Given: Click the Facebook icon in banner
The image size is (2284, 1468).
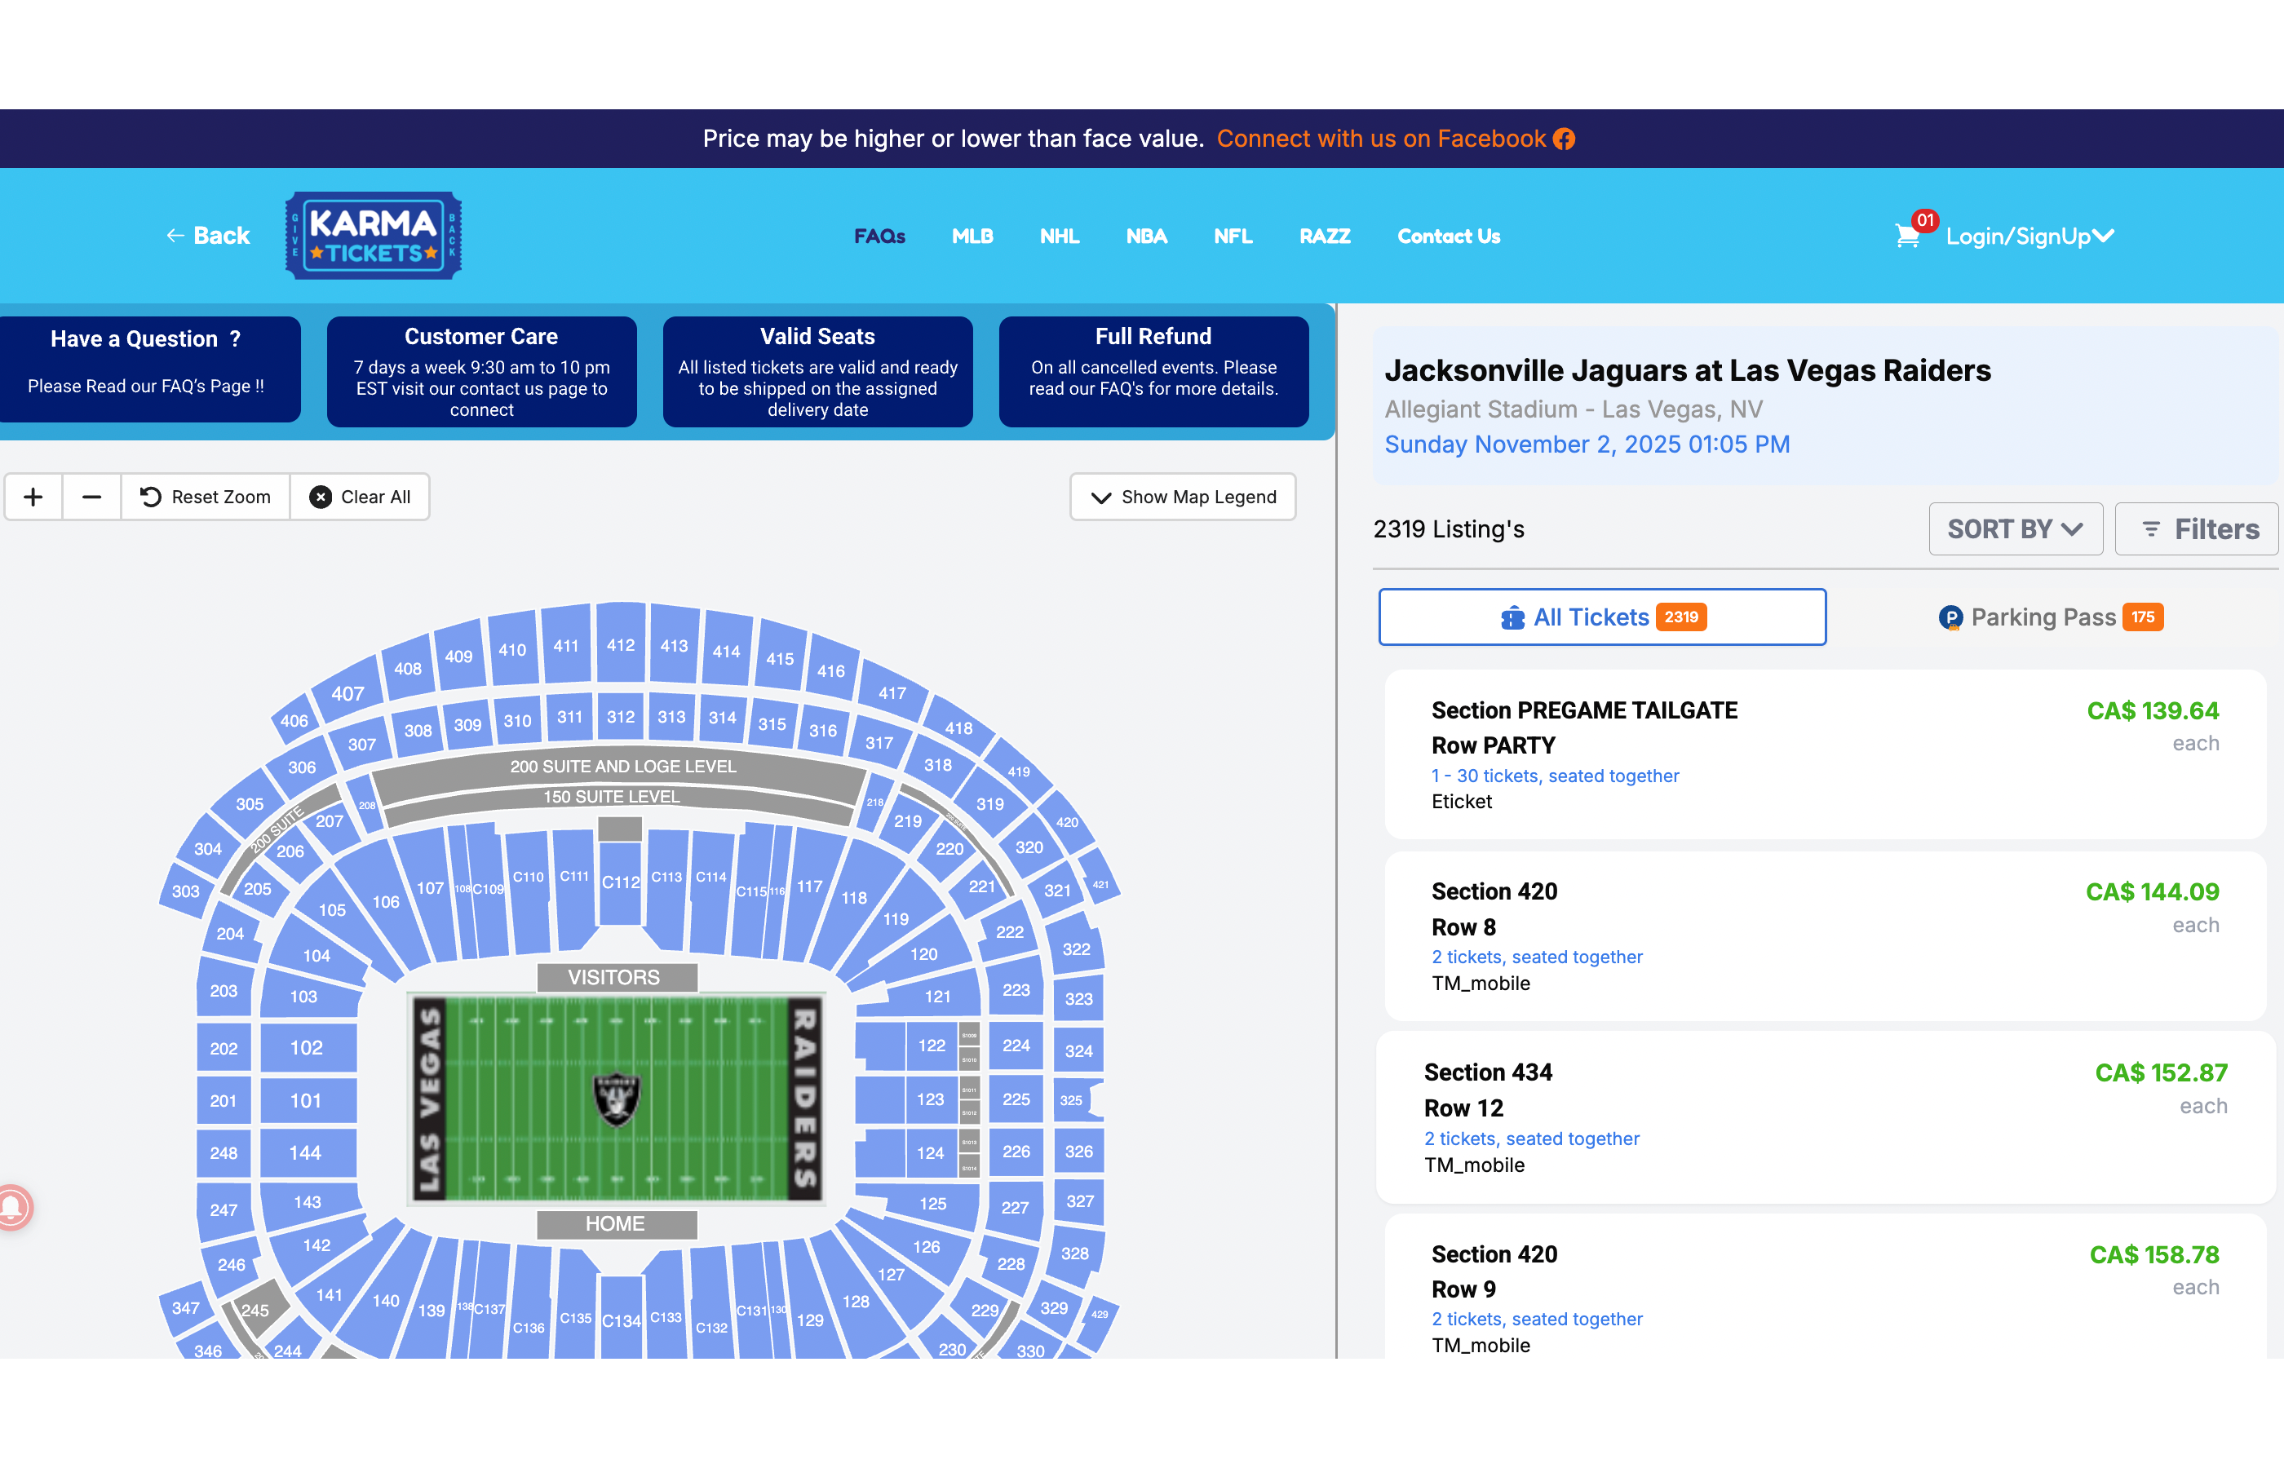Looking at the screenshot, I should [x=1565, y=139].
